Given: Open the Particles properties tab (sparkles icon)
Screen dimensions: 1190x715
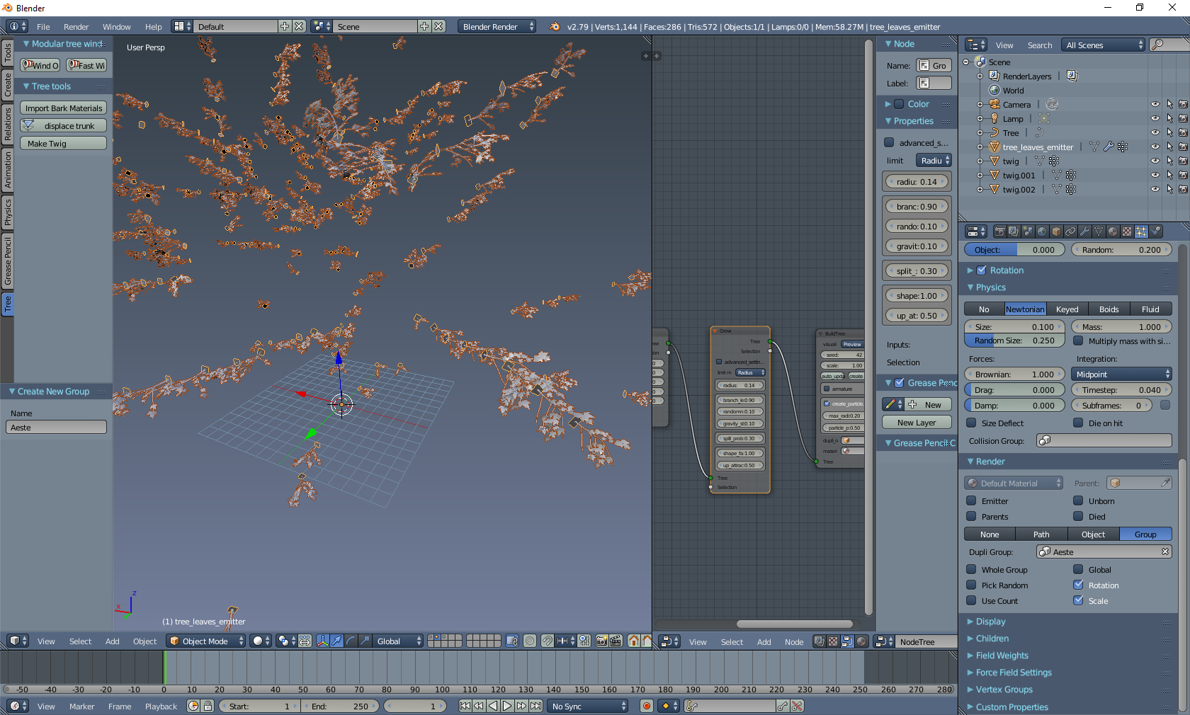Looking at the screenshot, I should point(1141,231).
